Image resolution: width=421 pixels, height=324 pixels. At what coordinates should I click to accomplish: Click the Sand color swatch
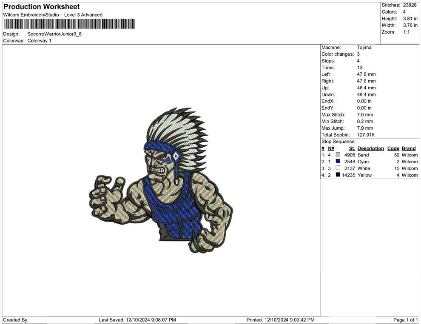point(338,155)
